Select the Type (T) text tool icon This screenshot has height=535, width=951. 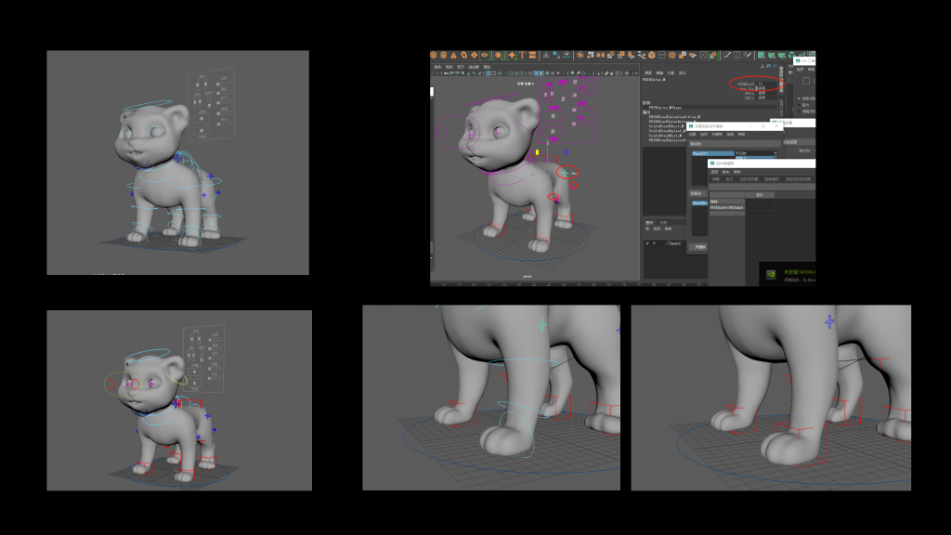[522, 55]
